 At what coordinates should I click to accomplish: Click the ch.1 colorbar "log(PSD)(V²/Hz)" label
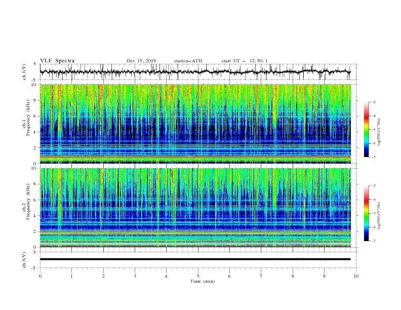[x=379, y=132]
